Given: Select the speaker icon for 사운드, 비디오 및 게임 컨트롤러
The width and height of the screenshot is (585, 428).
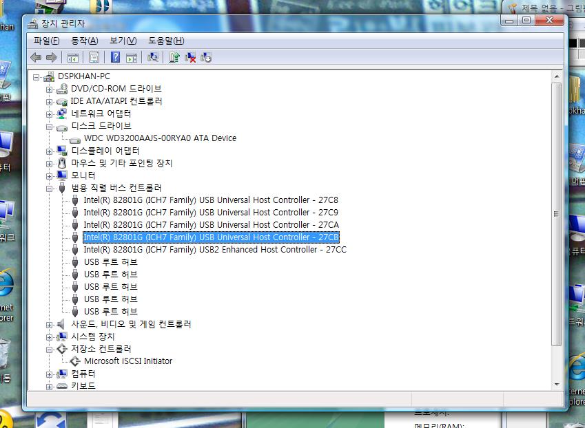Looking at the screenshot, I should 61,325.
